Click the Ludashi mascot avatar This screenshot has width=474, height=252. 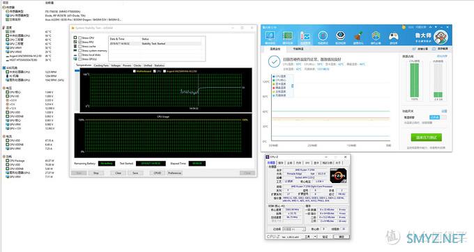coord(441,38)
